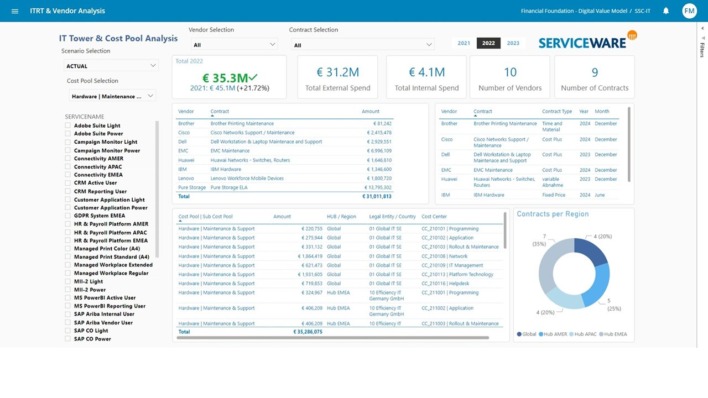Open the notifications bell
The image size is (708, 398).
click(666, 11)
